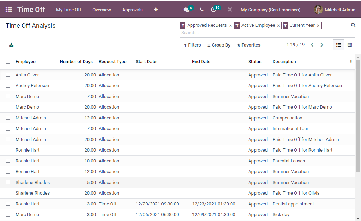Click the next page arrow in pagination
The image size is (361, 221).
(x=322, y=45)
